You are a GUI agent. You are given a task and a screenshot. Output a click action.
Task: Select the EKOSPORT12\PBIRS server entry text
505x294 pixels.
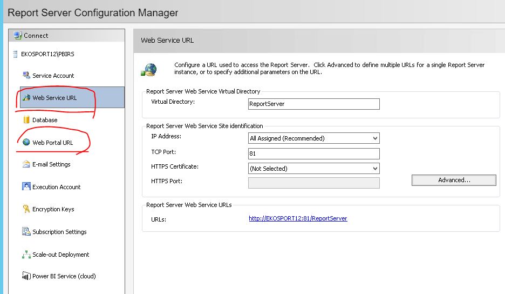pos(47,54)
